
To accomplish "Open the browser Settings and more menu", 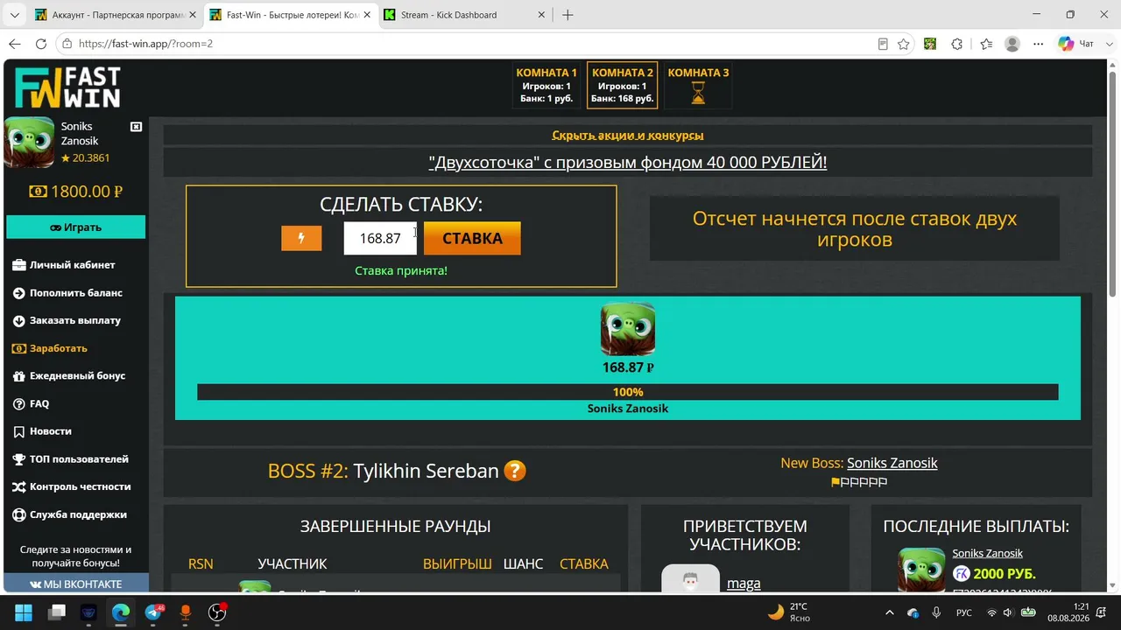I will pyautogui.click(x=1039, y=44).
